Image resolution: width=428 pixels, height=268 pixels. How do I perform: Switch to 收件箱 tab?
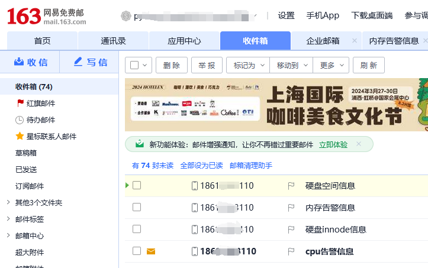click(255, 41)
